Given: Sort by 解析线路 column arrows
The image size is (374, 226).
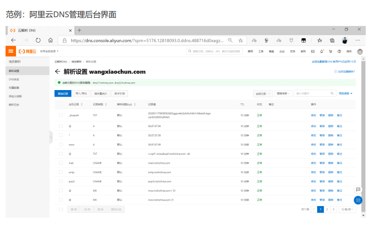Looking at the screenshot, I should pyautogui.click(x=135, y=104).
